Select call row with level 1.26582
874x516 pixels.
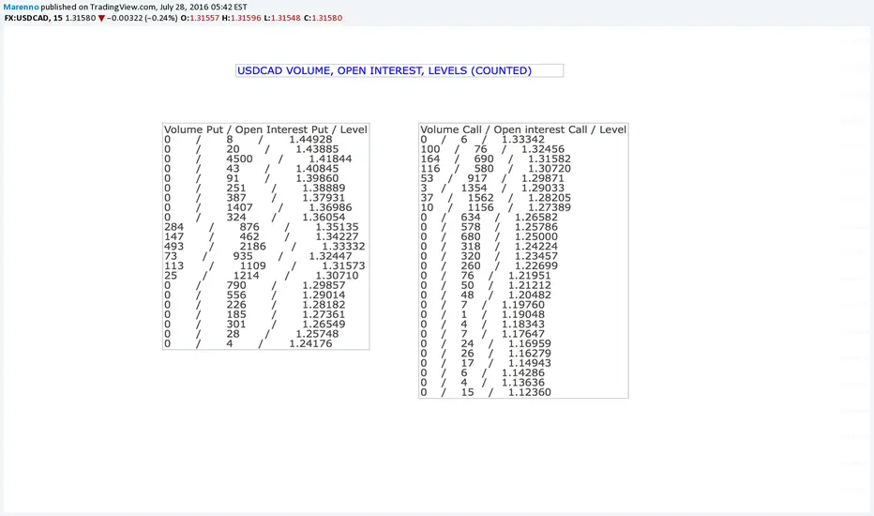click(490, 217)
